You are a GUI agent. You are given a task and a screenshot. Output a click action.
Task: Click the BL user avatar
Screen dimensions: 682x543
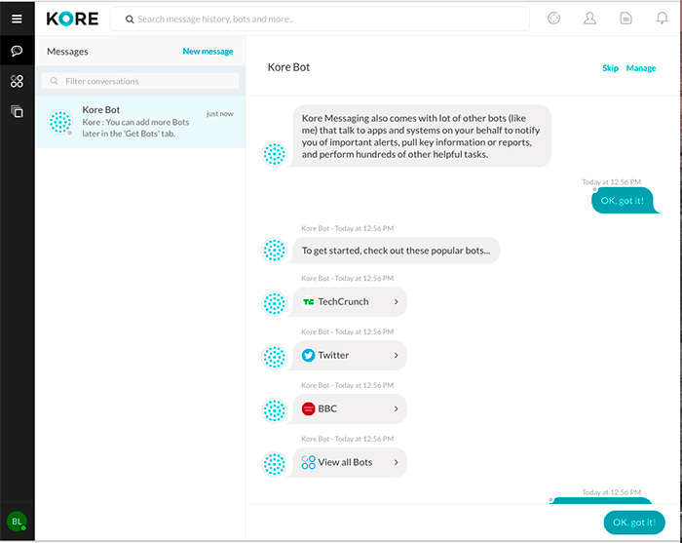(17, 522)
